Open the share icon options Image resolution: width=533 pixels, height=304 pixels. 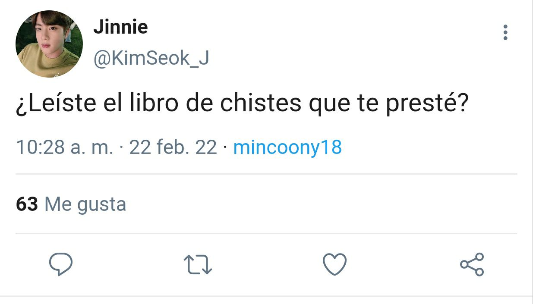[x=472, y=264]
